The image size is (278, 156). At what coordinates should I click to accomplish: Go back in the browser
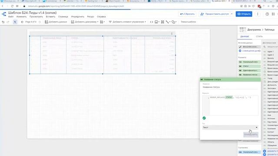pos(3,6)
